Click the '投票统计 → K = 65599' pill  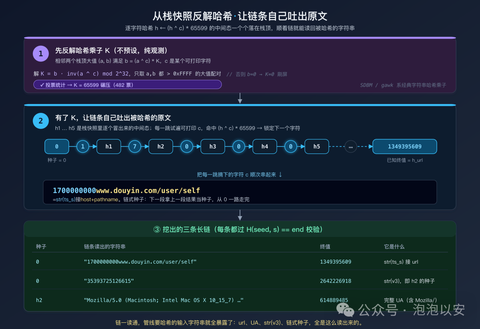(128, 85)
